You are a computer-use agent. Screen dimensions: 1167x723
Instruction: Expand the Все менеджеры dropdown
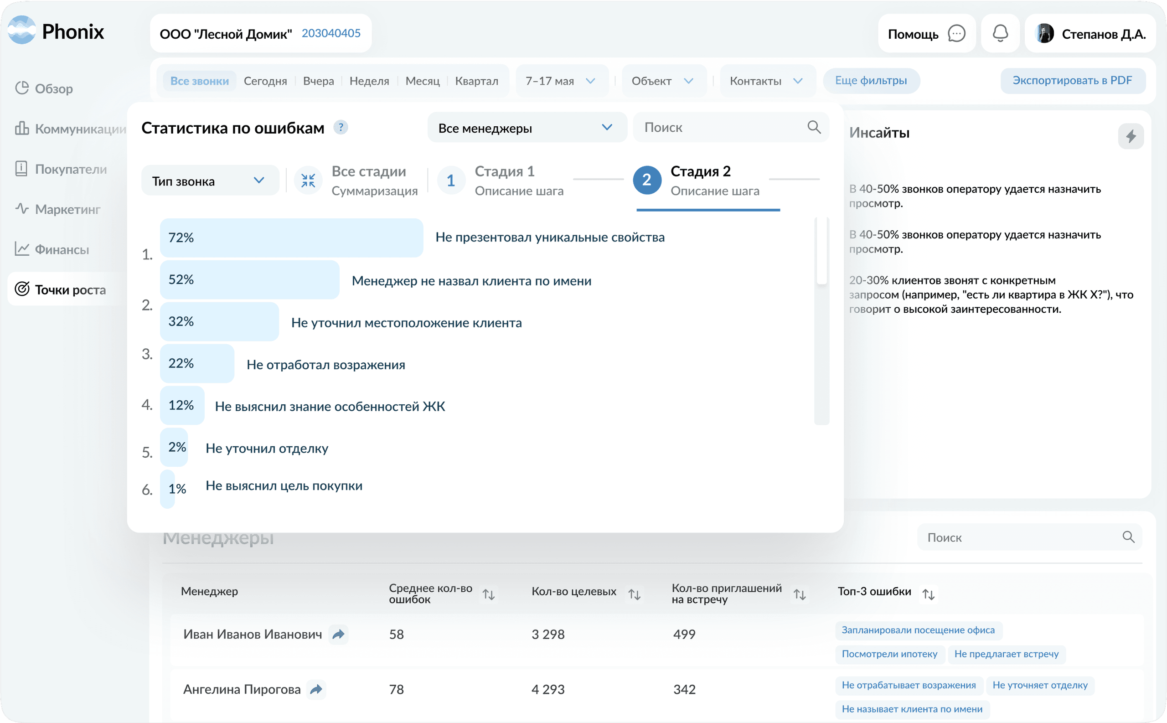point(527,128)
